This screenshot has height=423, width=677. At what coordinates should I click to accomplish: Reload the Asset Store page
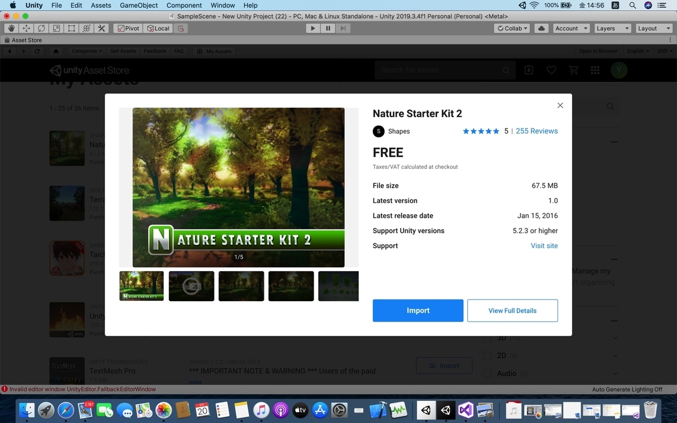point(37,51)
